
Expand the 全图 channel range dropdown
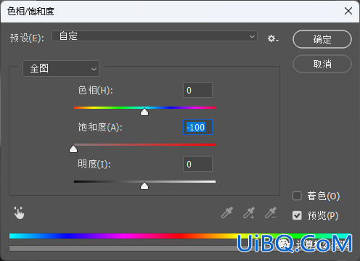(x=61, y=69)
